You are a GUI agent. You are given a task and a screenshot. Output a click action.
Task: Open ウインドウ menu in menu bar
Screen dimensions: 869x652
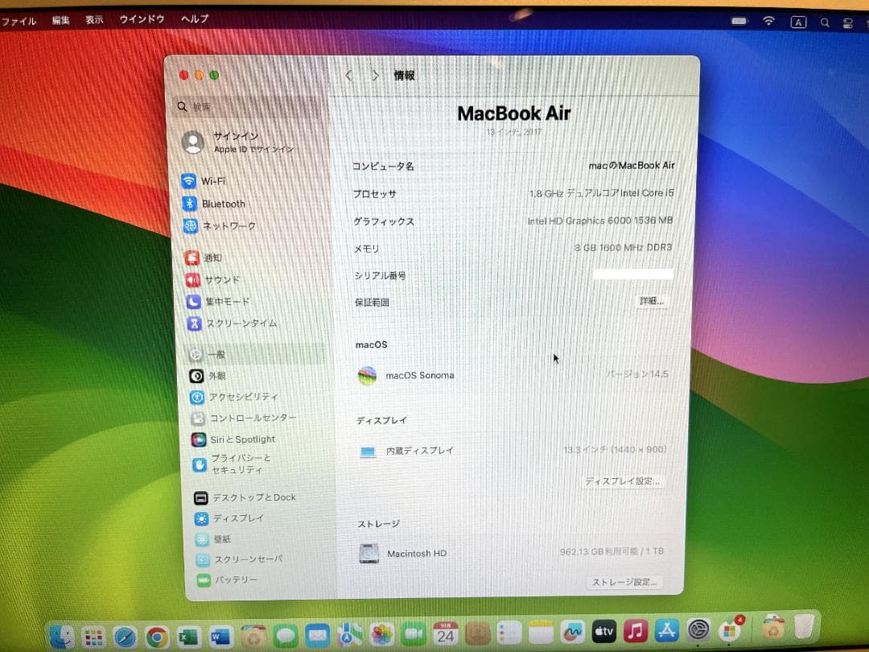[142, 19]
